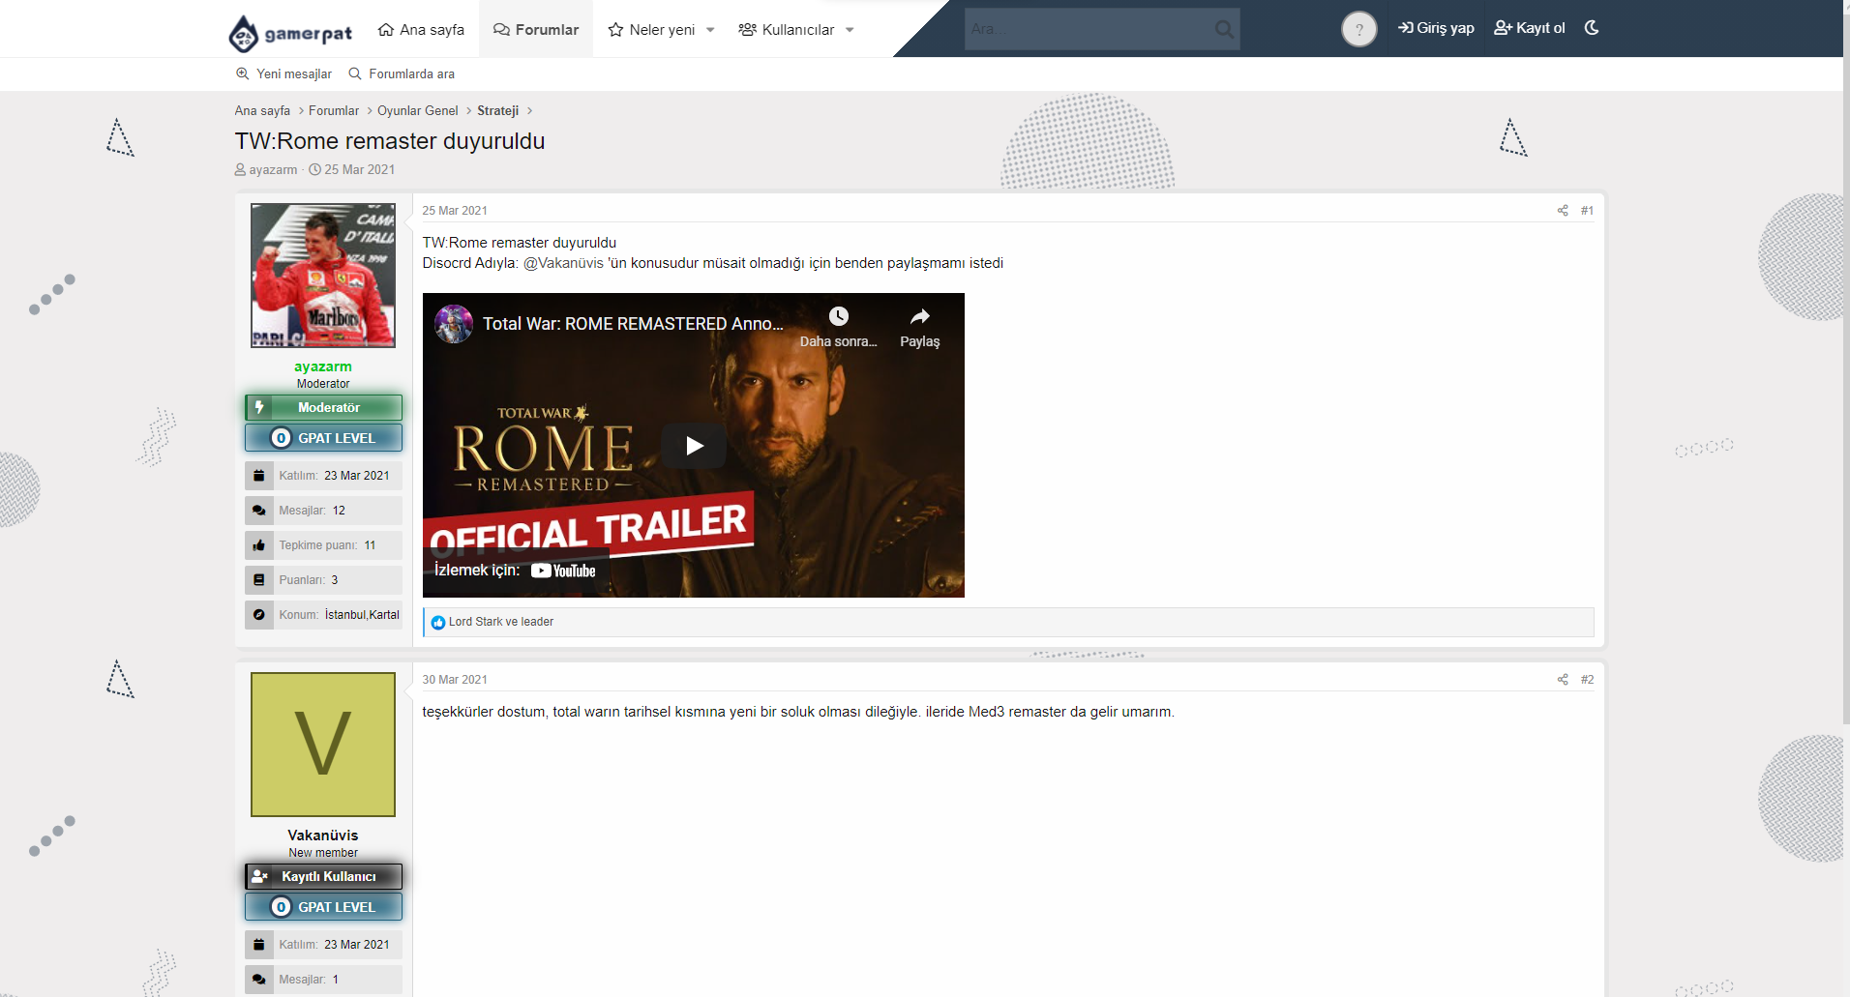Click Vakanüvis avatar V image
1850x997 pixels.
point(323,744)
